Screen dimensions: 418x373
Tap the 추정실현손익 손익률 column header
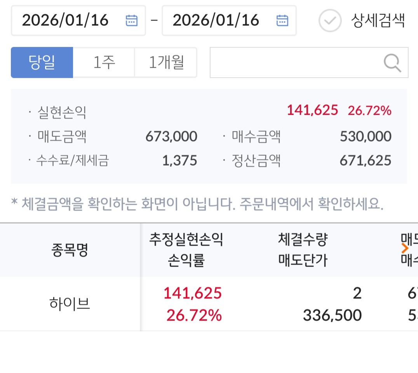pyautogui.click(x=186, y=250)
